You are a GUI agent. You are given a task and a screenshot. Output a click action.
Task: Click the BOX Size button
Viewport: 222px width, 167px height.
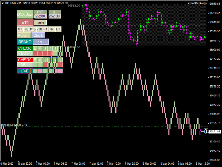click(25, 14)
